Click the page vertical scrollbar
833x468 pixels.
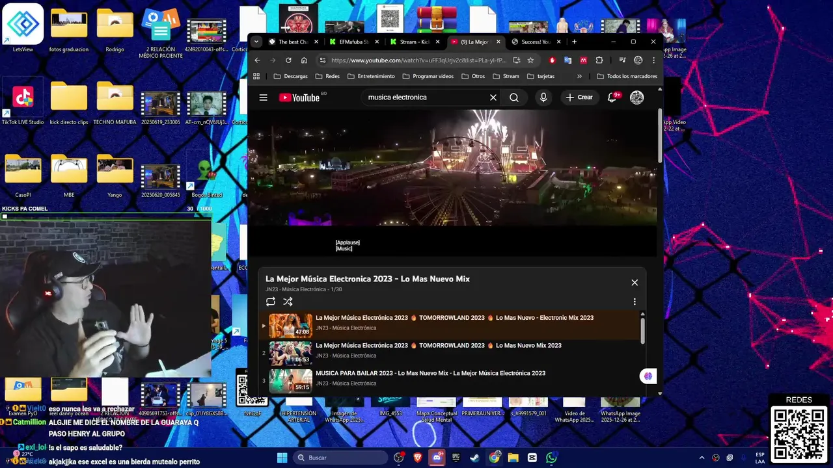(x=660, y=136)
